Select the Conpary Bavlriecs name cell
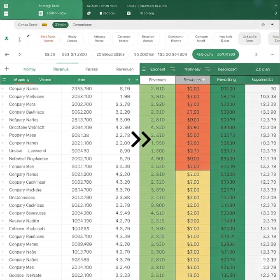 click(x=27, y=112)
